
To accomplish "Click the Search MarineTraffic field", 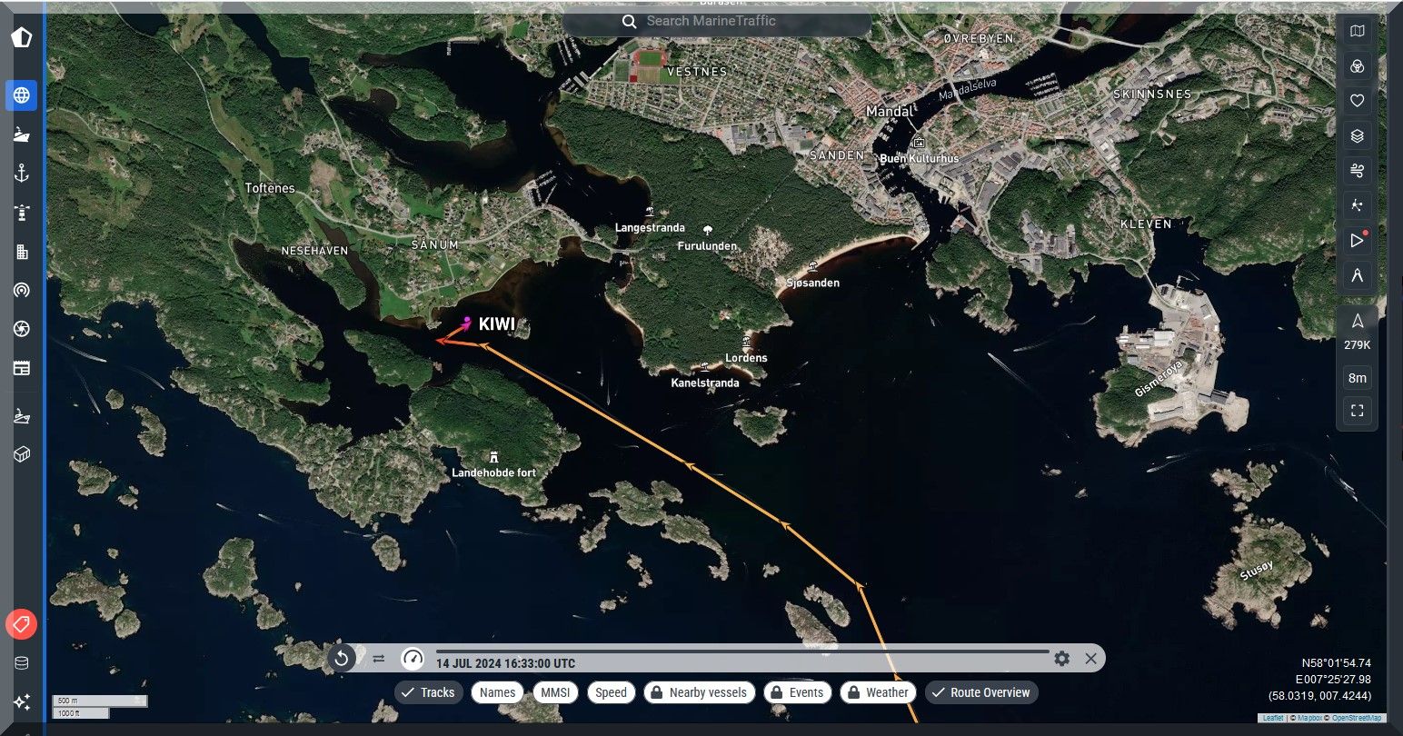I will point(717,21).
